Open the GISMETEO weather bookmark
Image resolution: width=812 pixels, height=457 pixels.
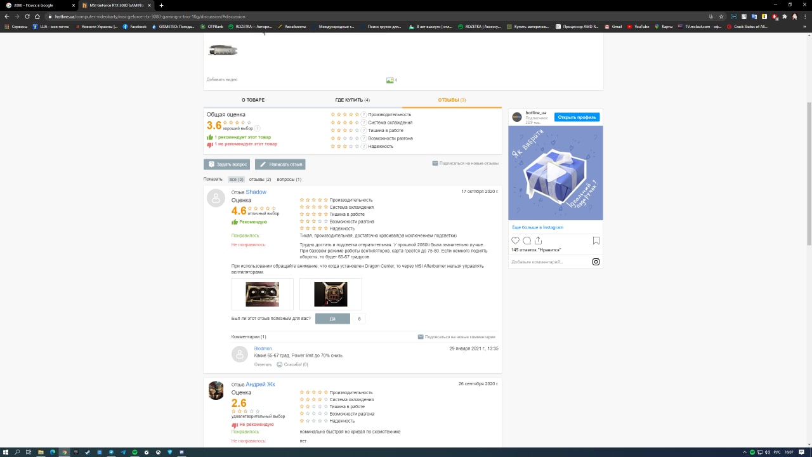[173, 27]
